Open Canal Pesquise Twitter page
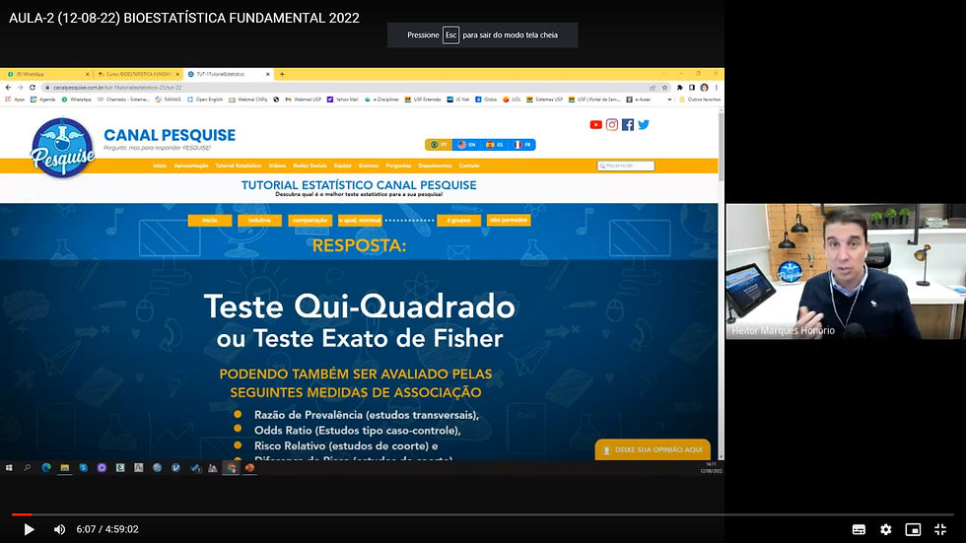The height and width of the screenshot is (543, 966). [x=644, y=125]
